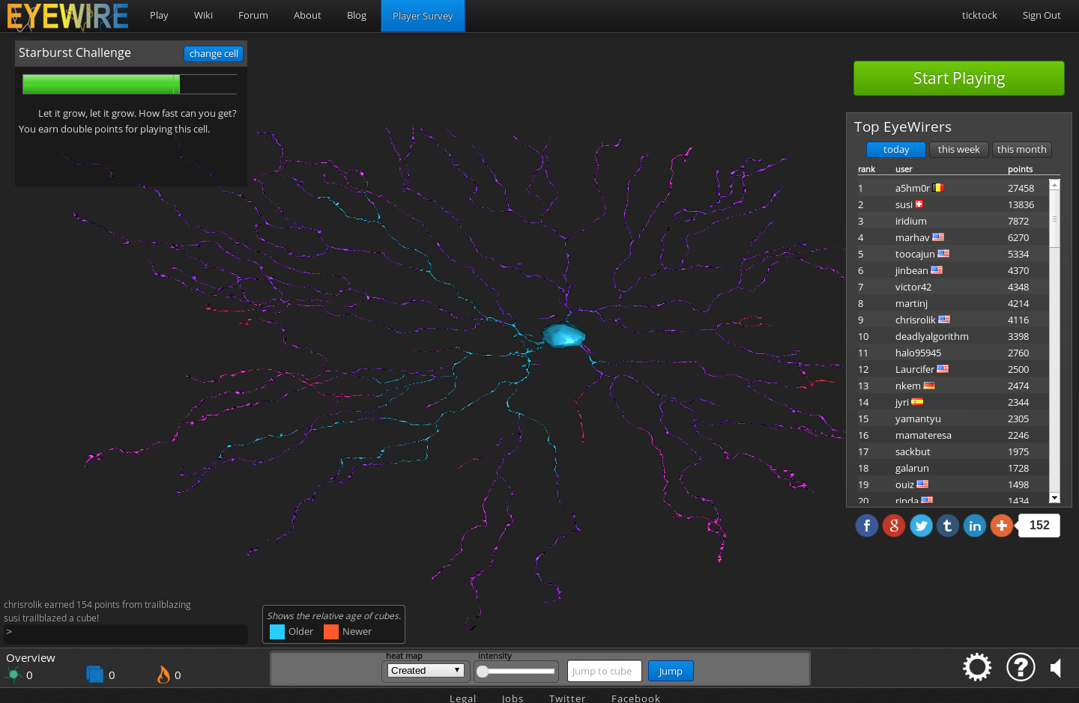Image resolution: width=1079 pixels, height=703 pixels.
Task: Open the Twitter footer link
Action: [567, 698]
